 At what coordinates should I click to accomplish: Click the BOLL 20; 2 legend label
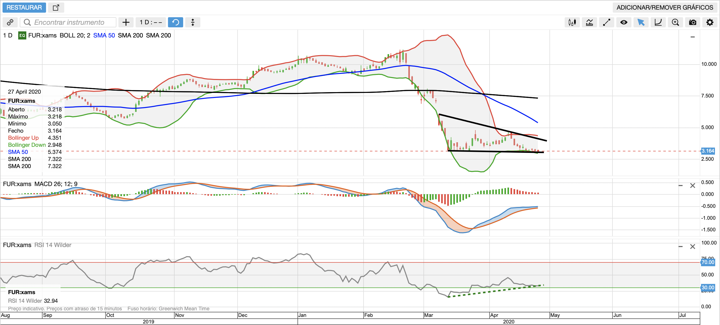75,35
